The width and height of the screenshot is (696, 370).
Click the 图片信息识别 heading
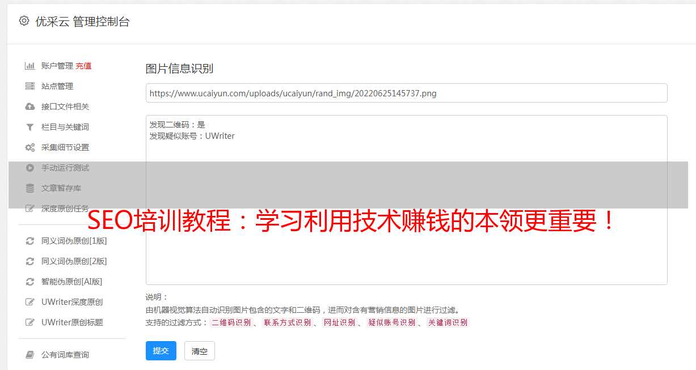[x=179, y=69]
